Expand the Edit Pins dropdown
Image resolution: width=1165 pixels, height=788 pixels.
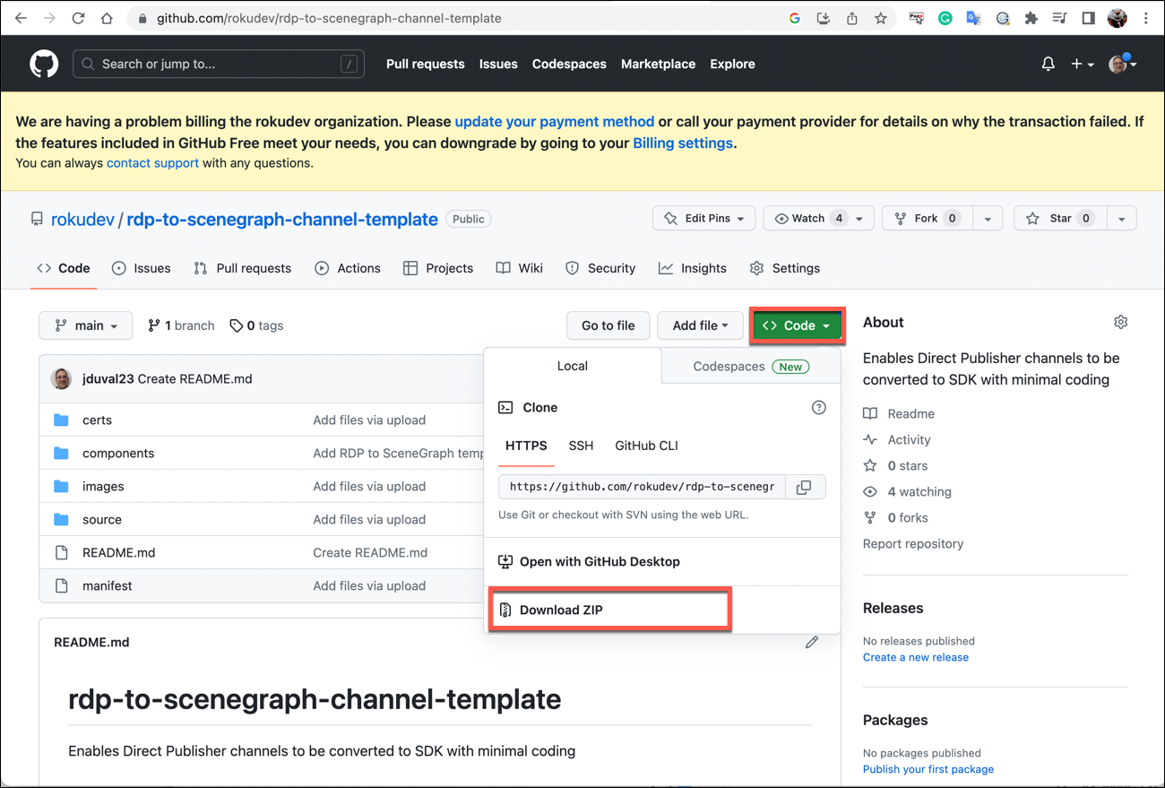(x=703, y=219)
